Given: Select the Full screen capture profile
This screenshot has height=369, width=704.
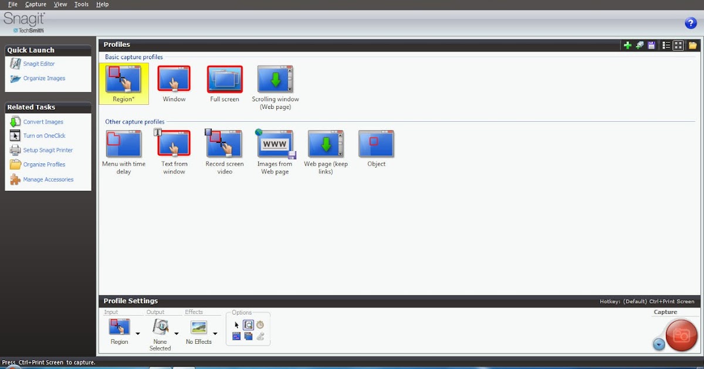Looking at the screenshot, I should point(224,78).
